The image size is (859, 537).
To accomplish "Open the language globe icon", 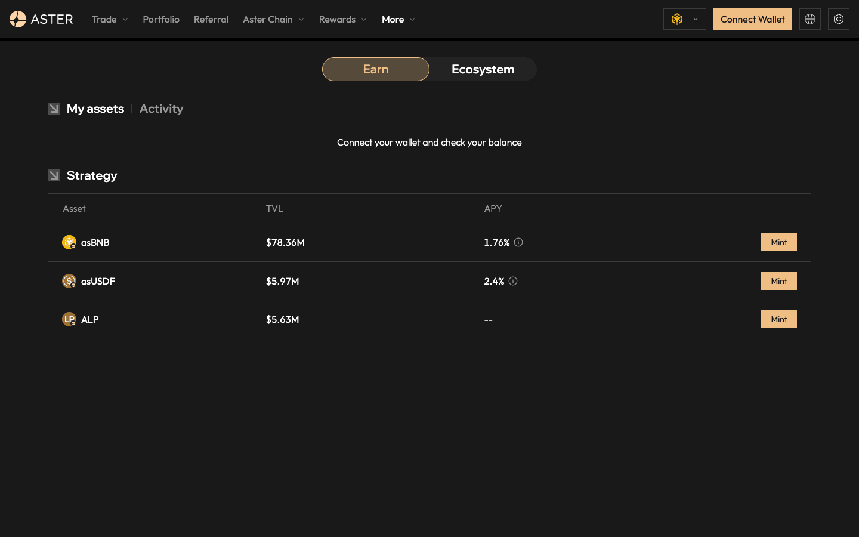I will [810, 19].
